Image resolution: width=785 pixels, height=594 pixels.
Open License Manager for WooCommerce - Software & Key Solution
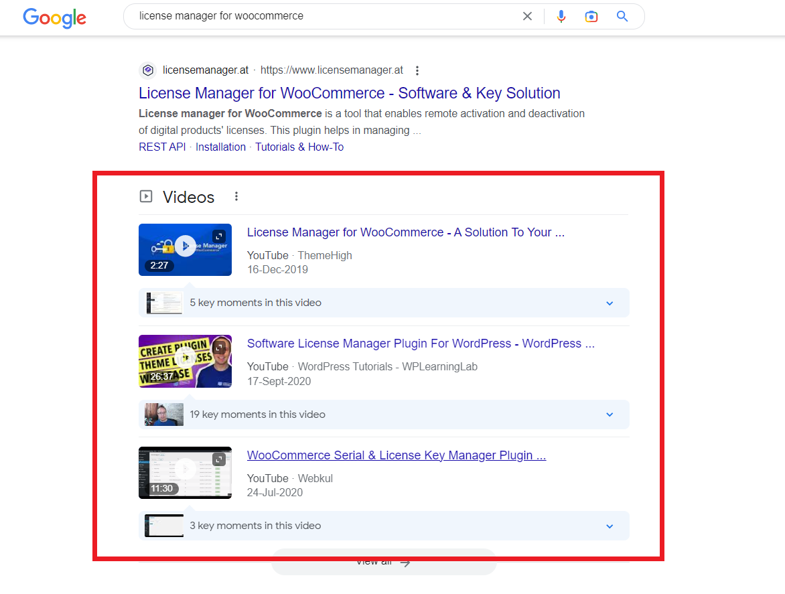[350, 93]
